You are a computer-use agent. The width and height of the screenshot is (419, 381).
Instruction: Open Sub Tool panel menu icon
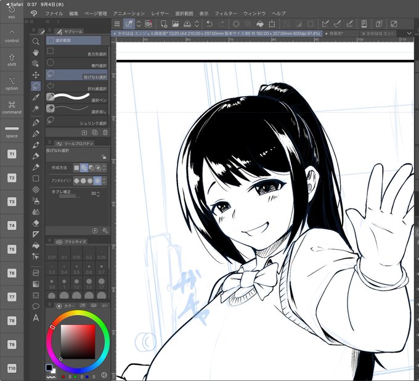click(49, 30)
